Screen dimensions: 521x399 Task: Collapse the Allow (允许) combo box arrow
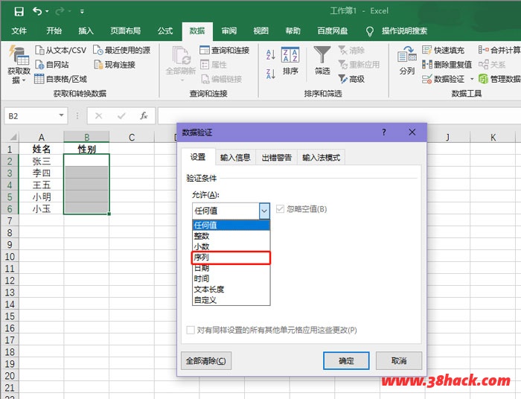263,211
